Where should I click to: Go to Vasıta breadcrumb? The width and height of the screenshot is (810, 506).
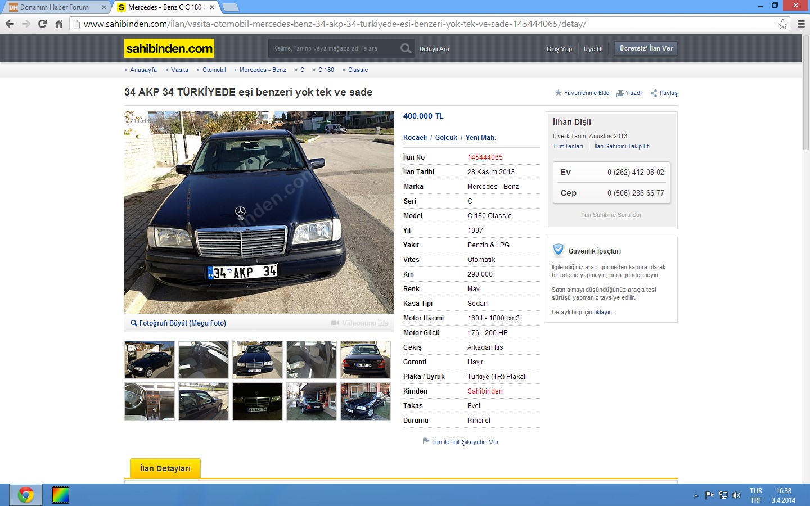180,70
